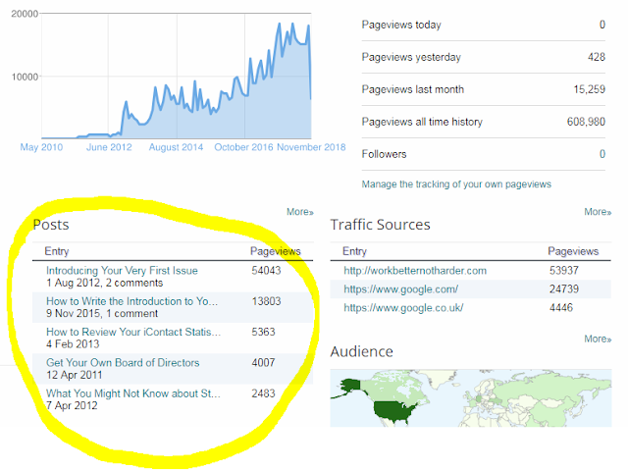Click the 20000 chart y-axis label
The image size is (628, 470).
pos(25,14)
